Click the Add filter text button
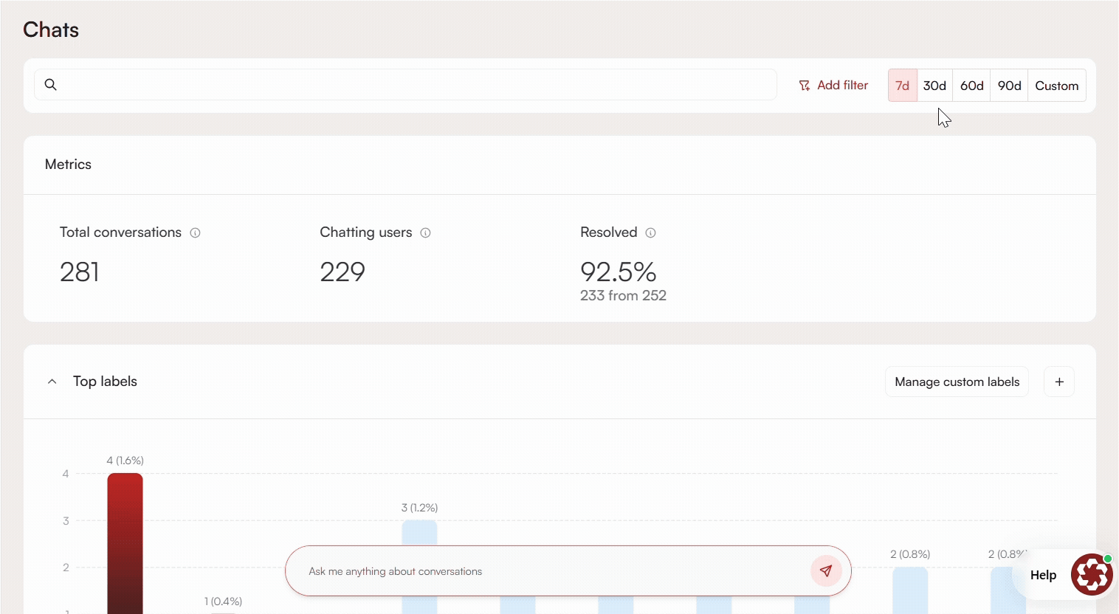Viewport: 1119px width, 614px height. tap(842, 86)
